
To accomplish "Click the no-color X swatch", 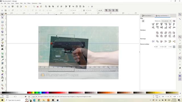I will pyautogui.click(x=1, y=93).
